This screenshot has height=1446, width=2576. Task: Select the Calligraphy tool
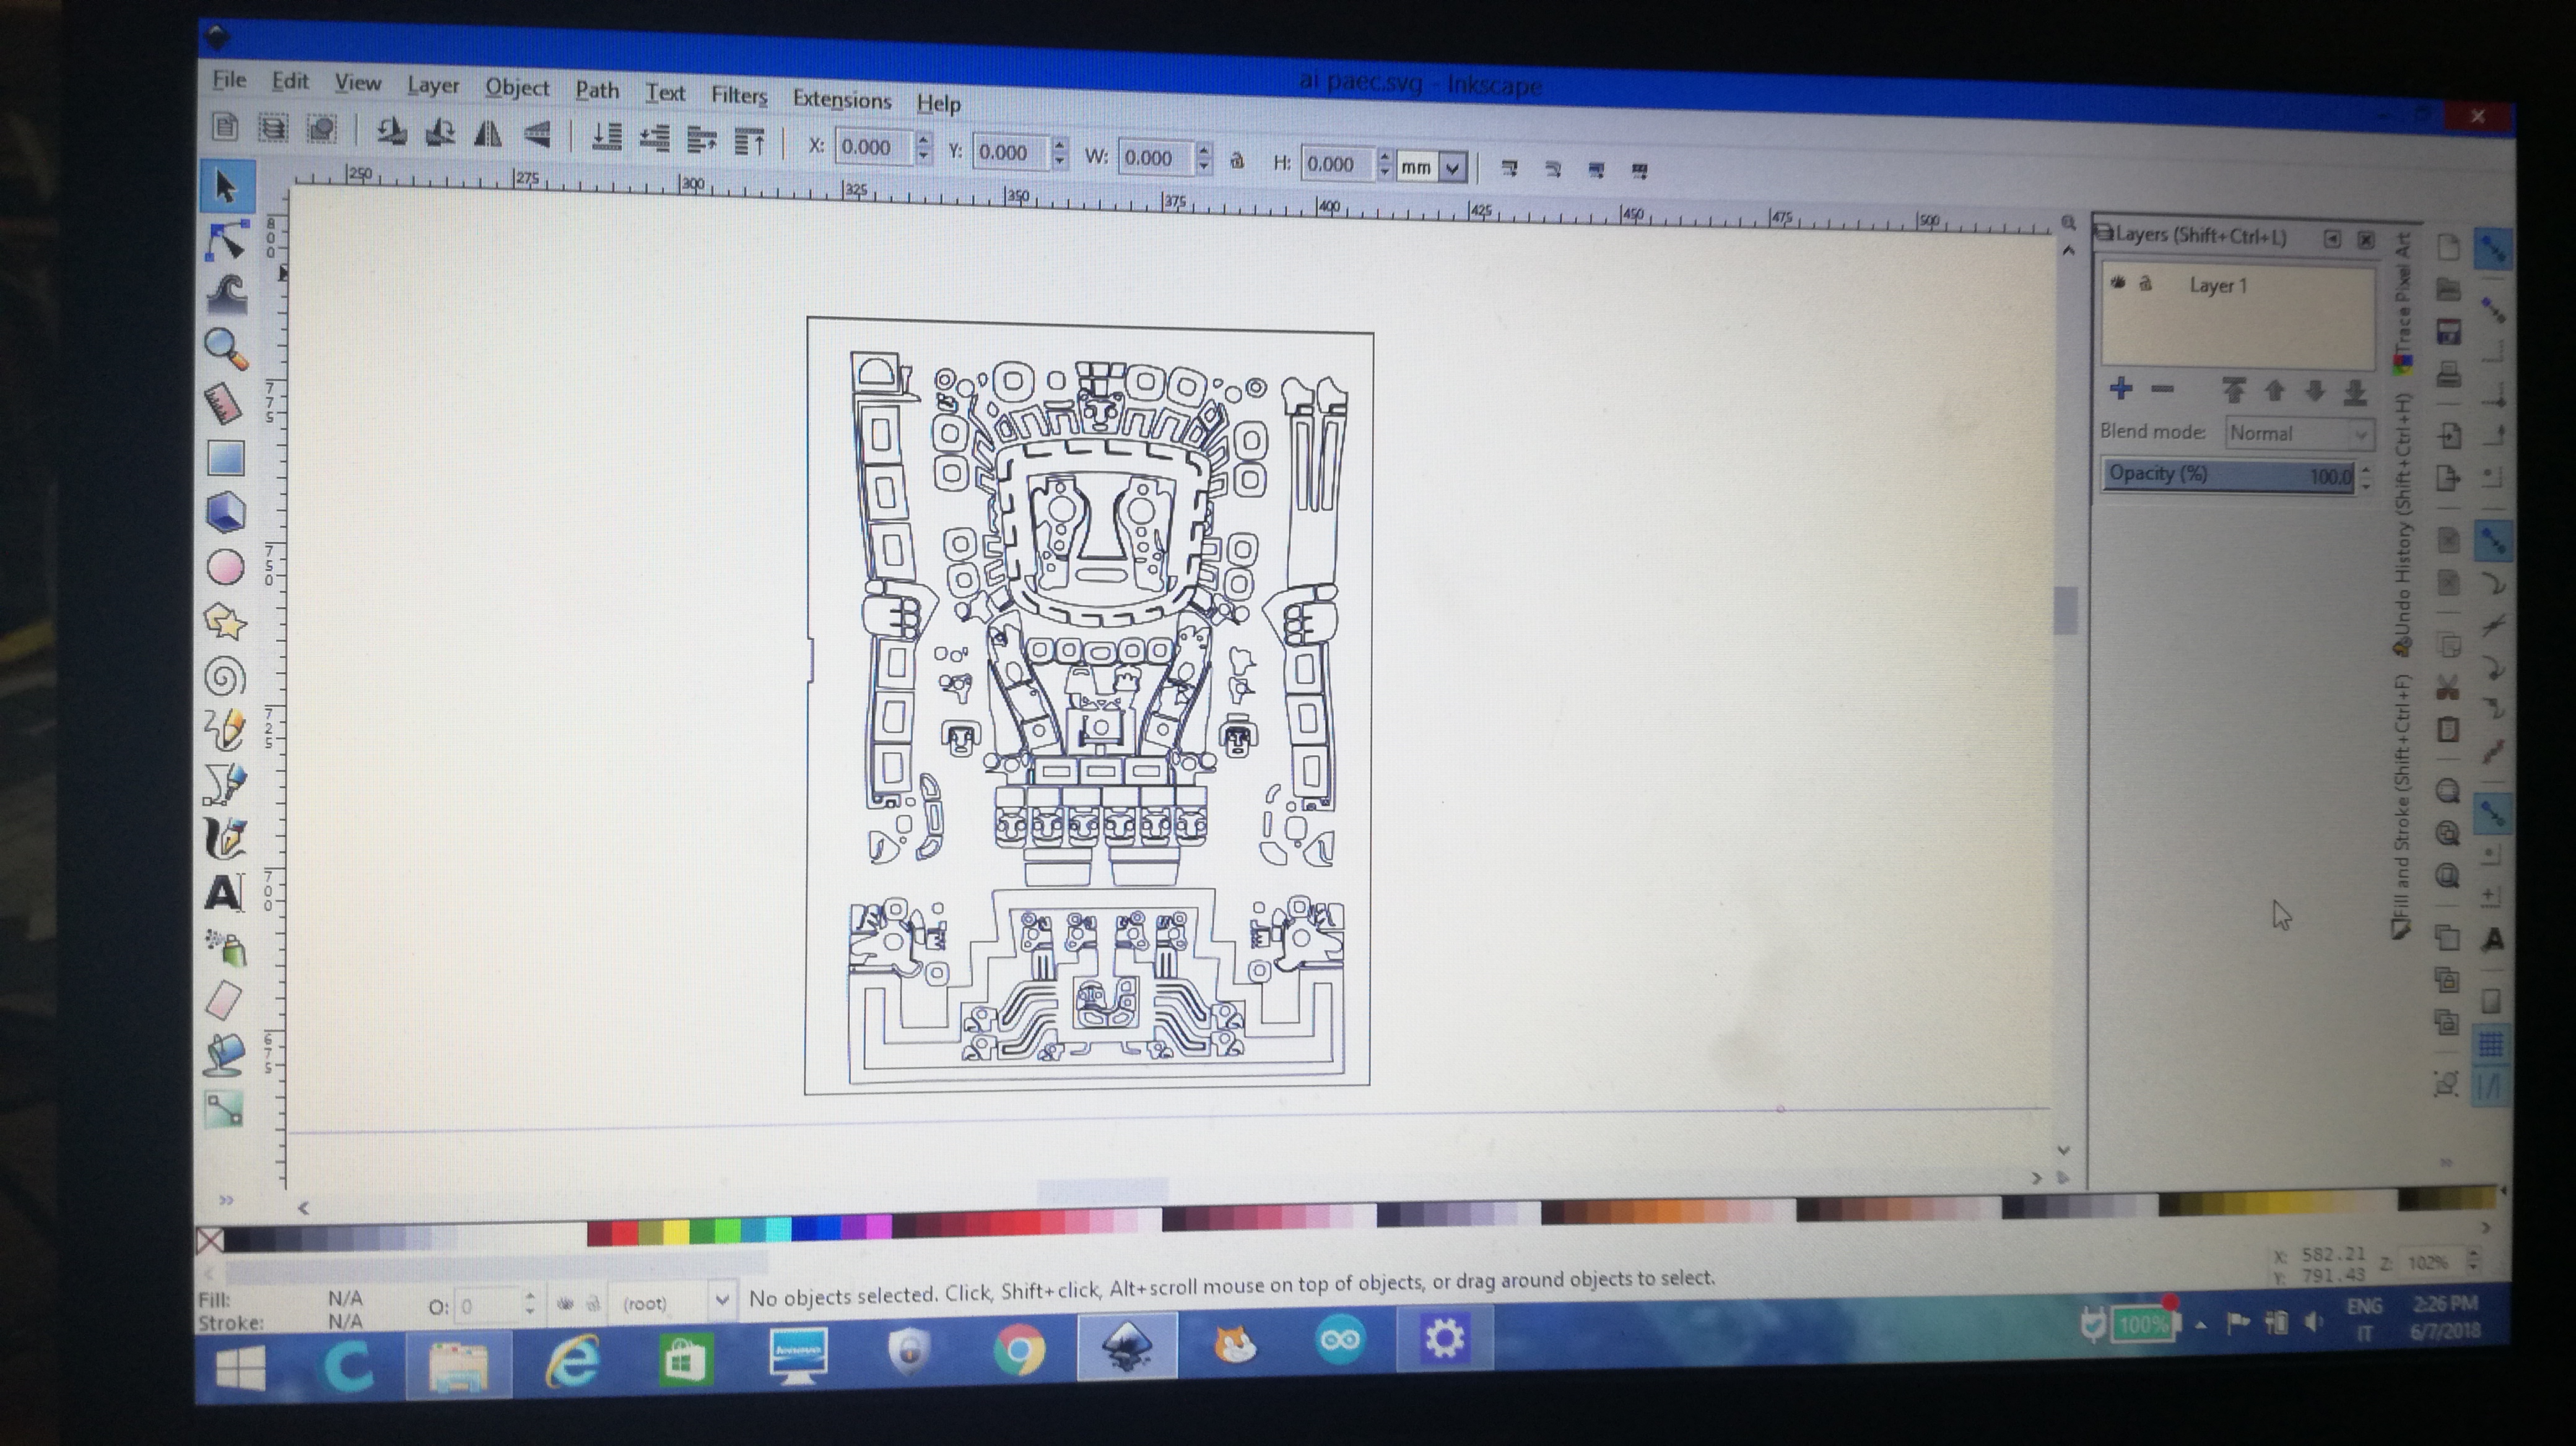click(x=225, y=838)
